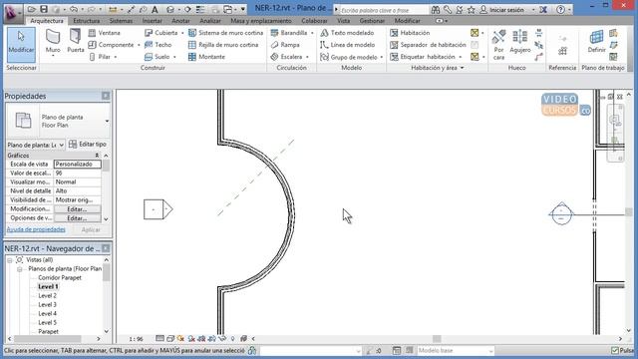Viewport: 638px width, 359px height.
Task: Activate the Modificar selection tool
Action: pos(21,45)
